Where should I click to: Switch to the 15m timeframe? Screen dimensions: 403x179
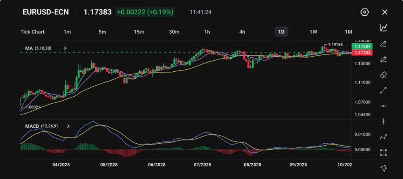[139, 32]
